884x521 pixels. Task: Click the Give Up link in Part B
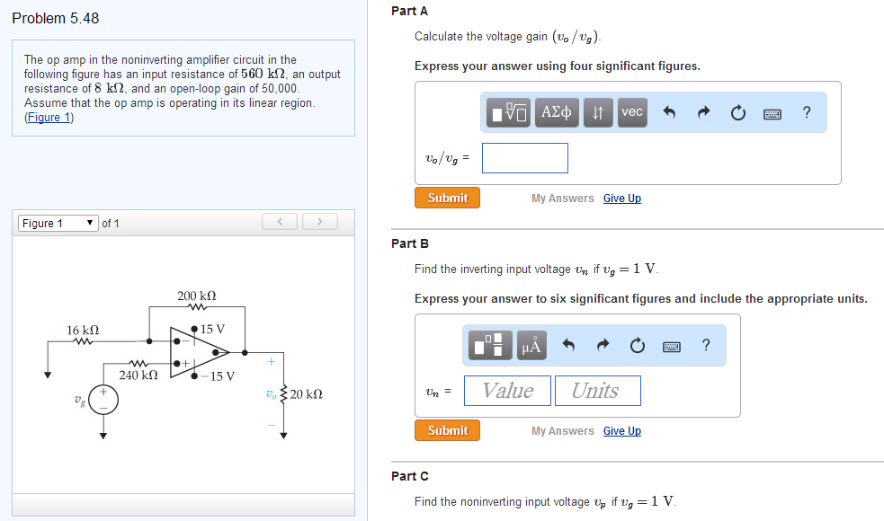(621, 430)
